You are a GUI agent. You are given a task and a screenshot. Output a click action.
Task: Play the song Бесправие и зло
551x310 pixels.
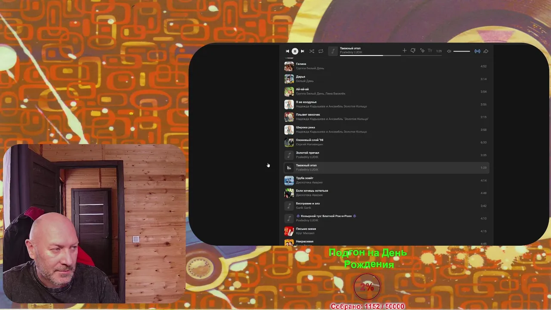coord(308,203)
